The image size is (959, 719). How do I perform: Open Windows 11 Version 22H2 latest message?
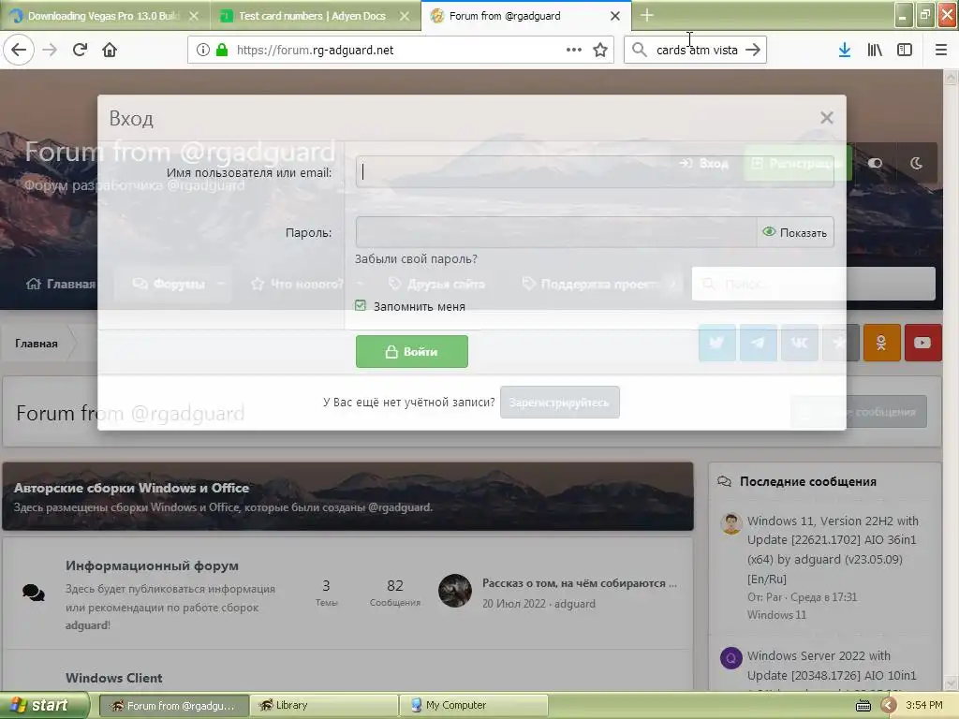click(x=833, y=550)
